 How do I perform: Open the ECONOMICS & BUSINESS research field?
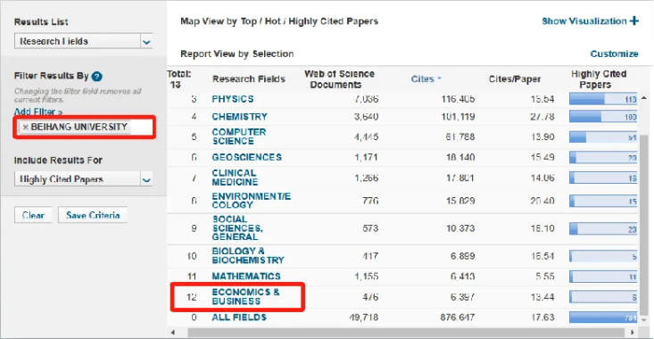[x=245, y=296]
